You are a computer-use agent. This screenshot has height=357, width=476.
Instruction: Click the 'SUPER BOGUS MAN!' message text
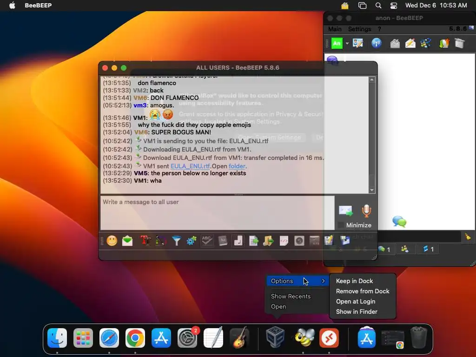pos(181,132)
